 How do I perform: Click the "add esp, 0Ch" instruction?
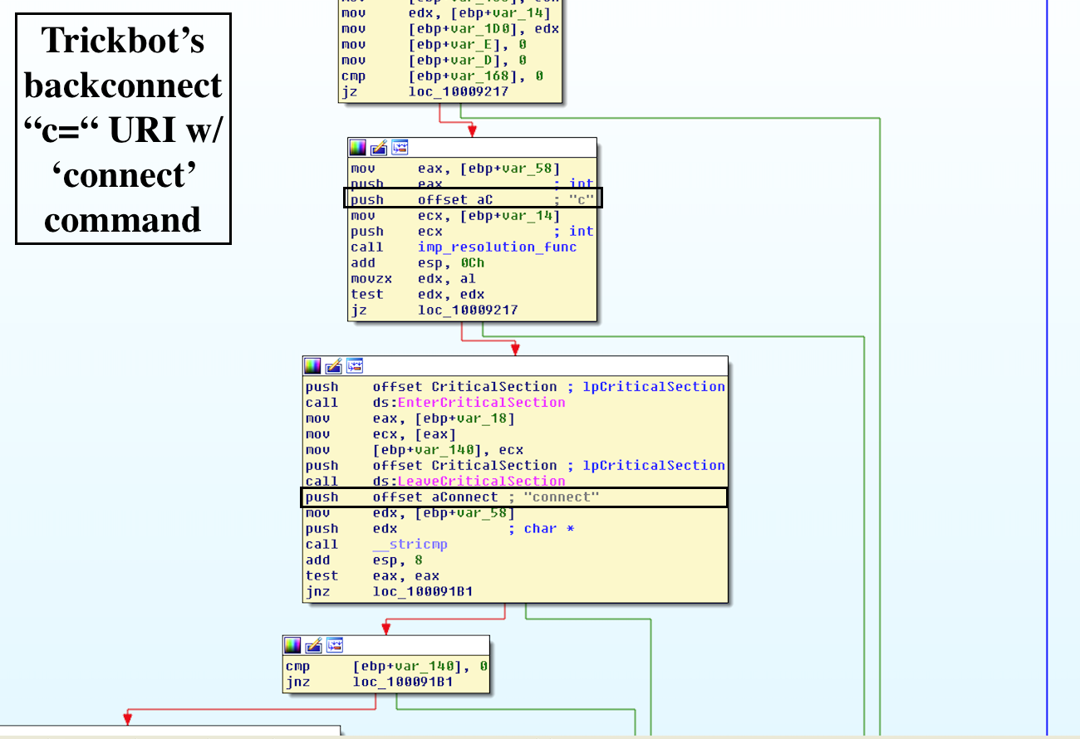417,262
